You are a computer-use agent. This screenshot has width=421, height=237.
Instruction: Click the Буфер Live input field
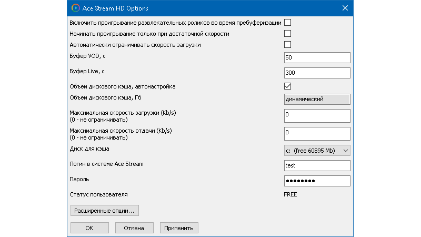tap(316, 73)
